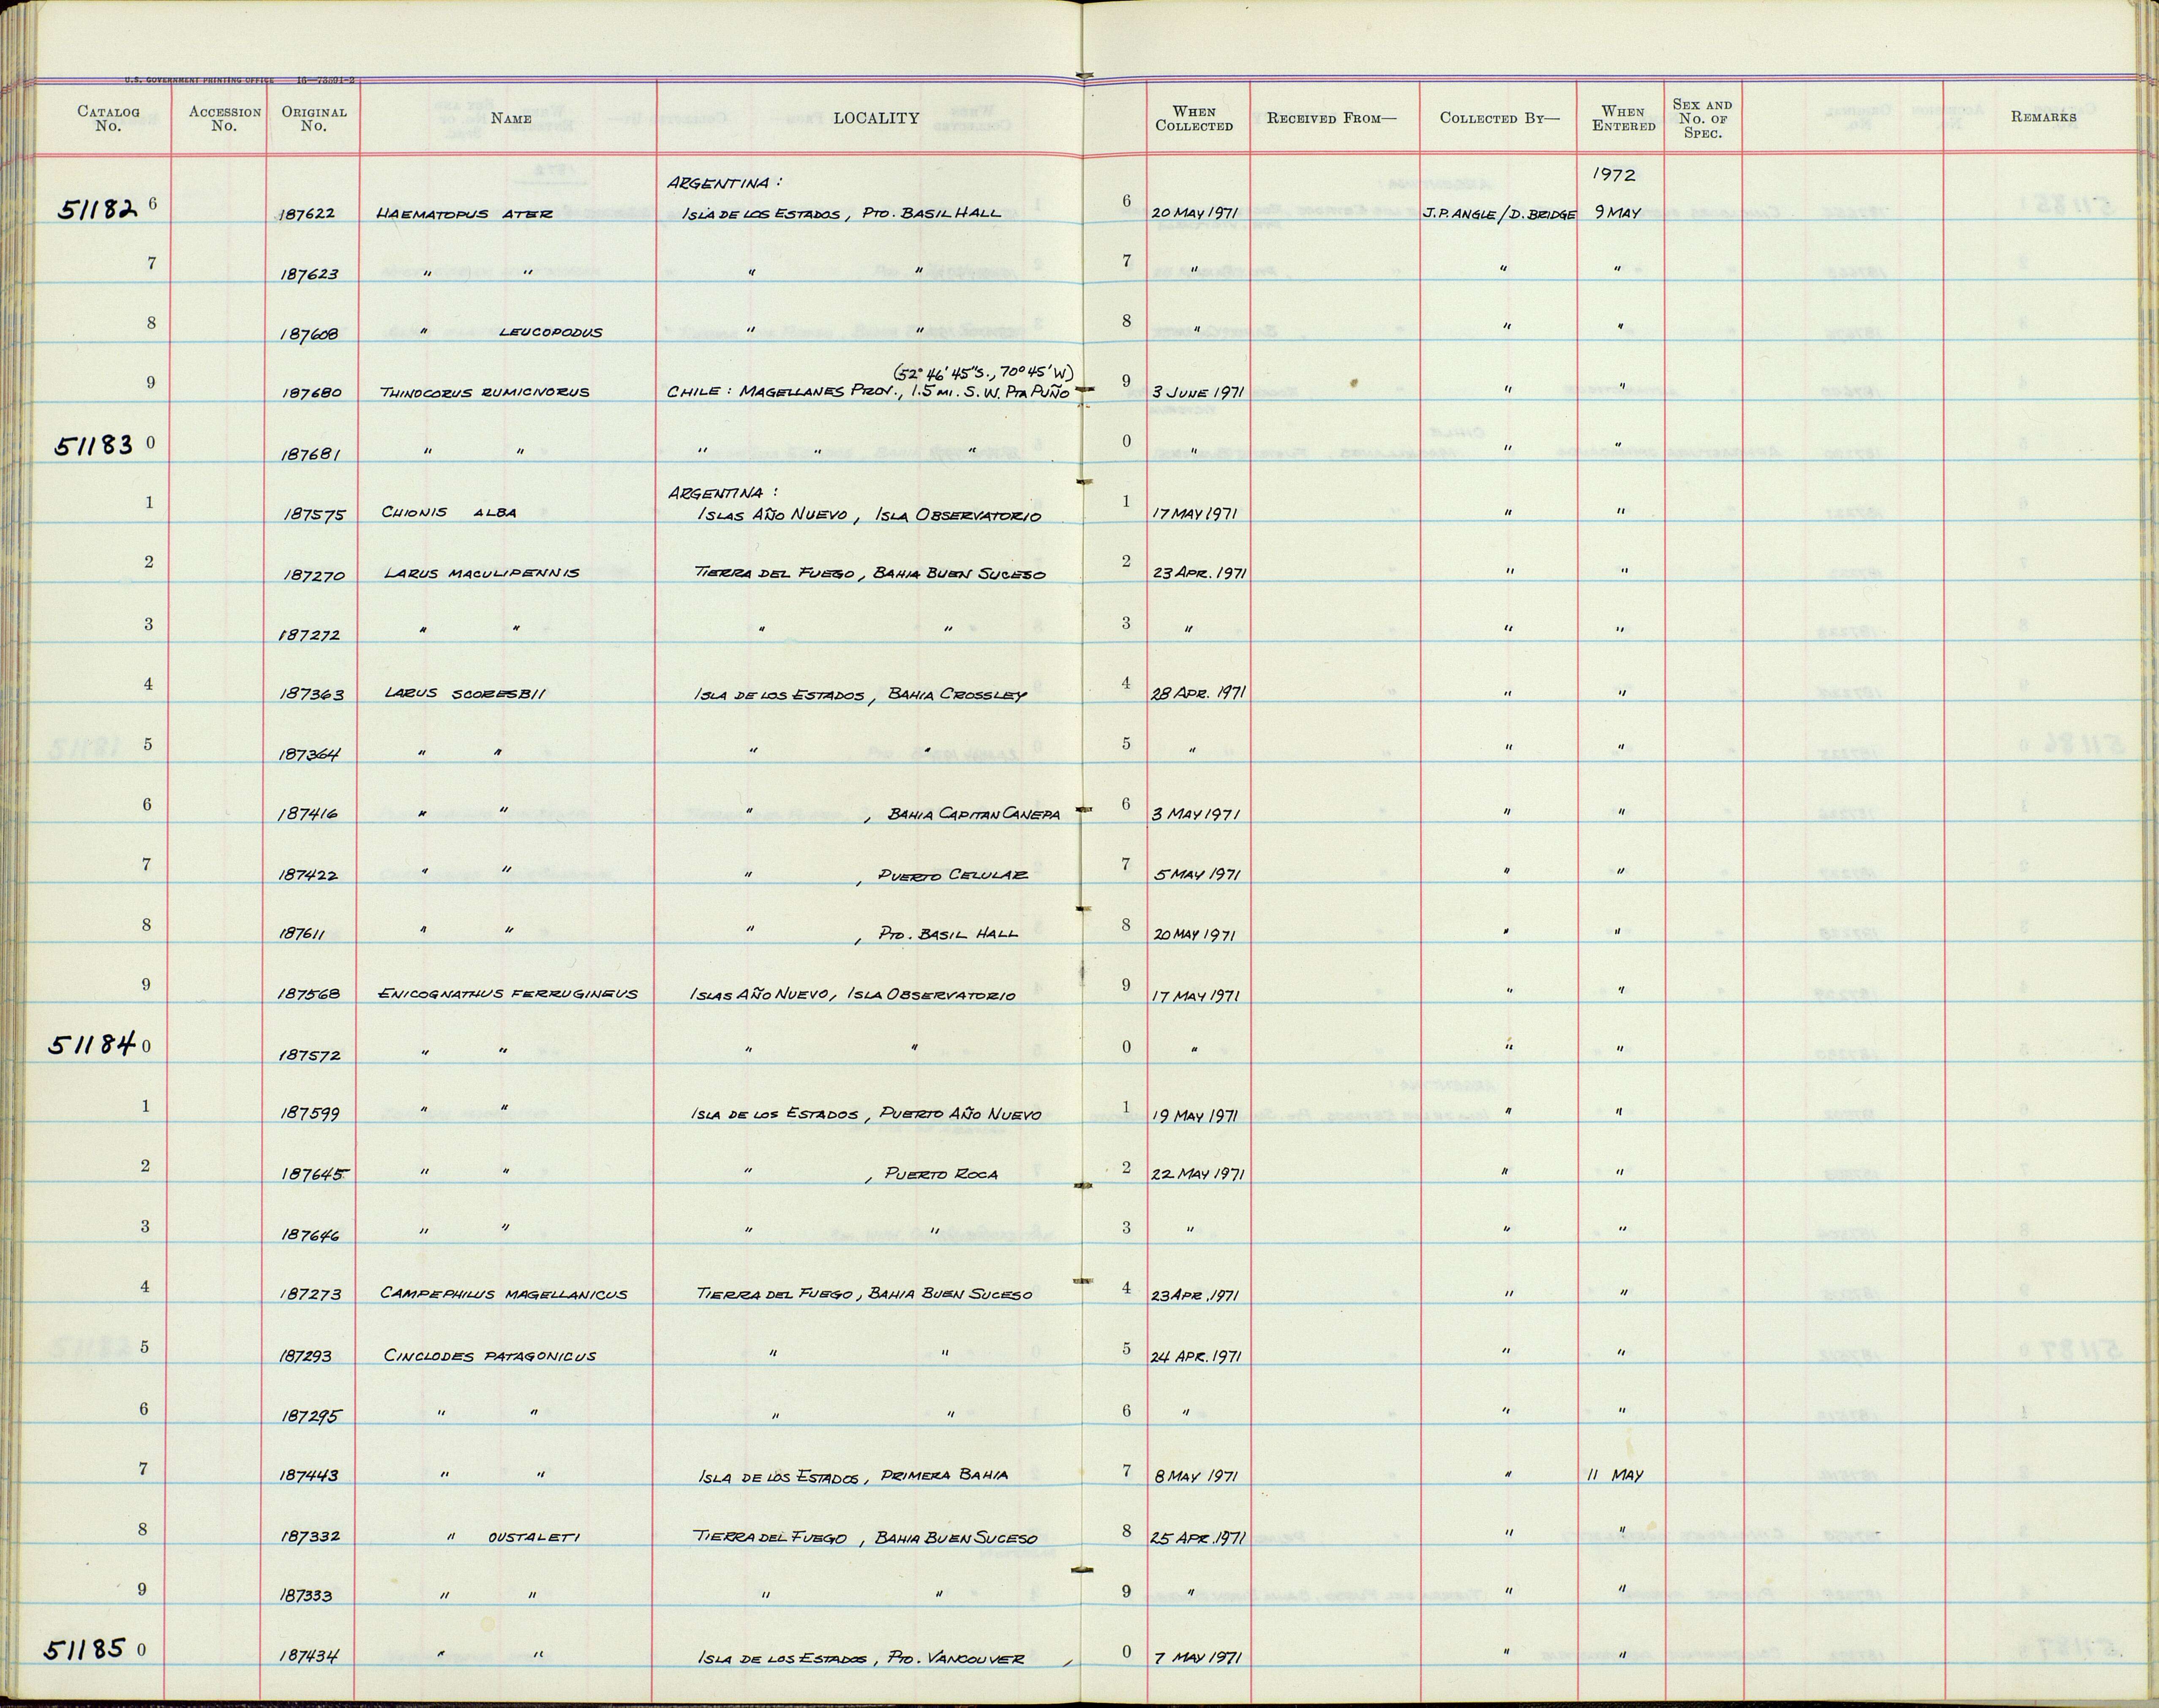Image resolution: width=2159 pixels, height=1708 pixels.
Task: Click the name 'Campephilus magellanicus'
Action: coord(504,1294)
